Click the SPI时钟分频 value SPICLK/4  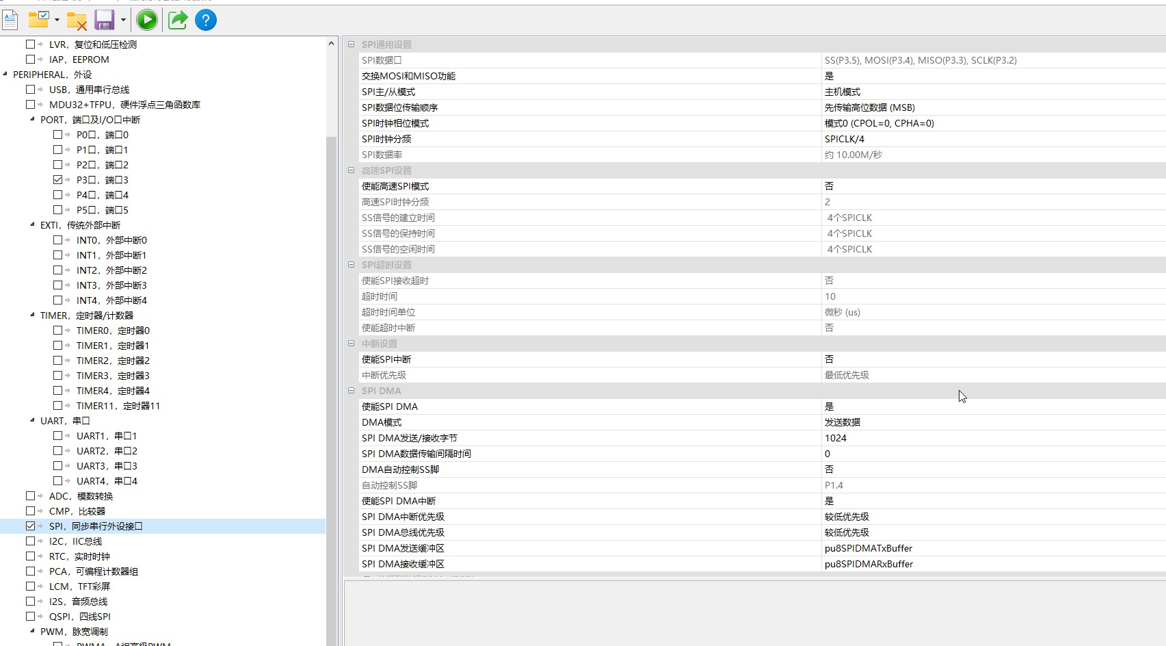845,139
